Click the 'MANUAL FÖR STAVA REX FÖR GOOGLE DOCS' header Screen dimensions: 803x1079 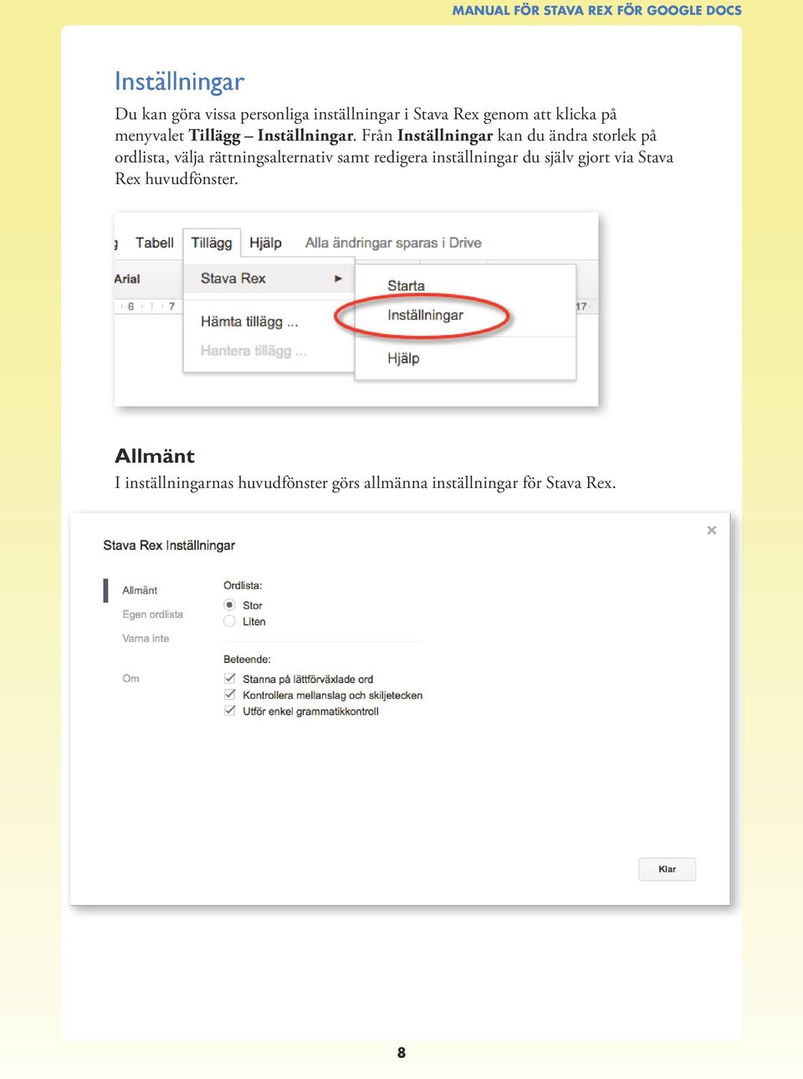[x=597, y=11]
